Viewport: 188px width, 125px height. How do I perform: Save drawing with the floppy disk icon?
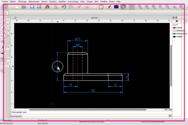pos(32,7)
